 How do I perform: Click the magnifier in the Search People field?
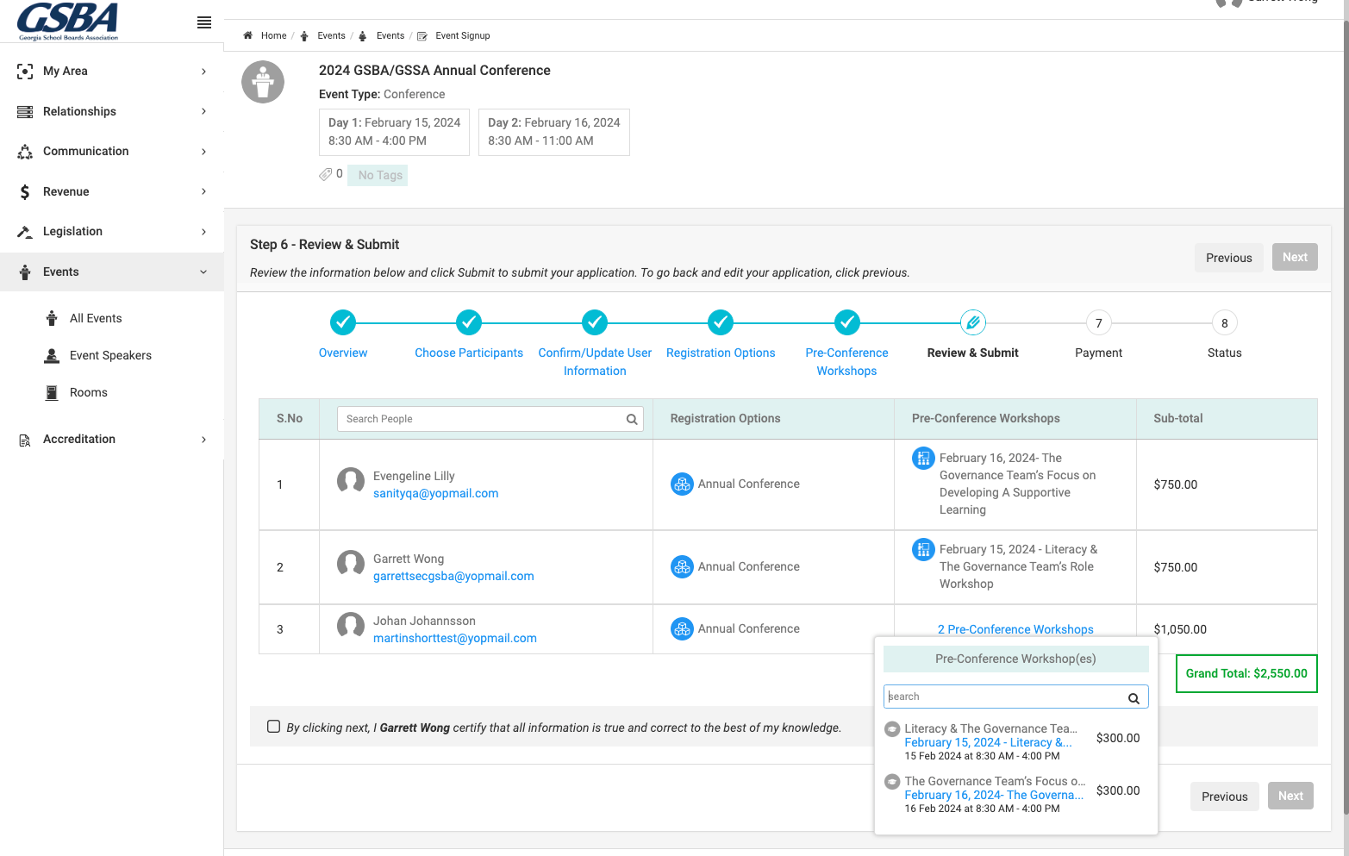coord(632,419)
